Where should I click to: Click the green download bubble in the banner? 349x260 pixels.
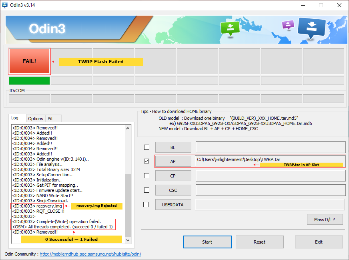[x=230, y=28]
